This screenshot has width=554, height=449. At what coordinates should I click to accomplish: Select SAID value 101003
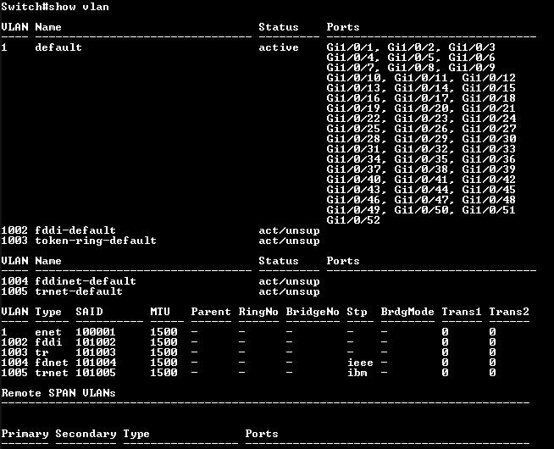click(x=96, y=352)
